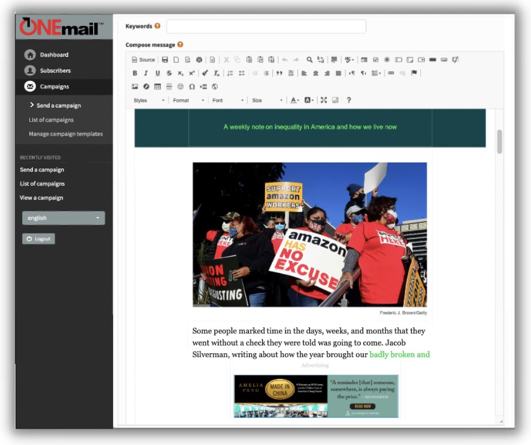Screen dimensions: 531x445
Task: Insert a smiley emoticon
Action: click(180, 86)
